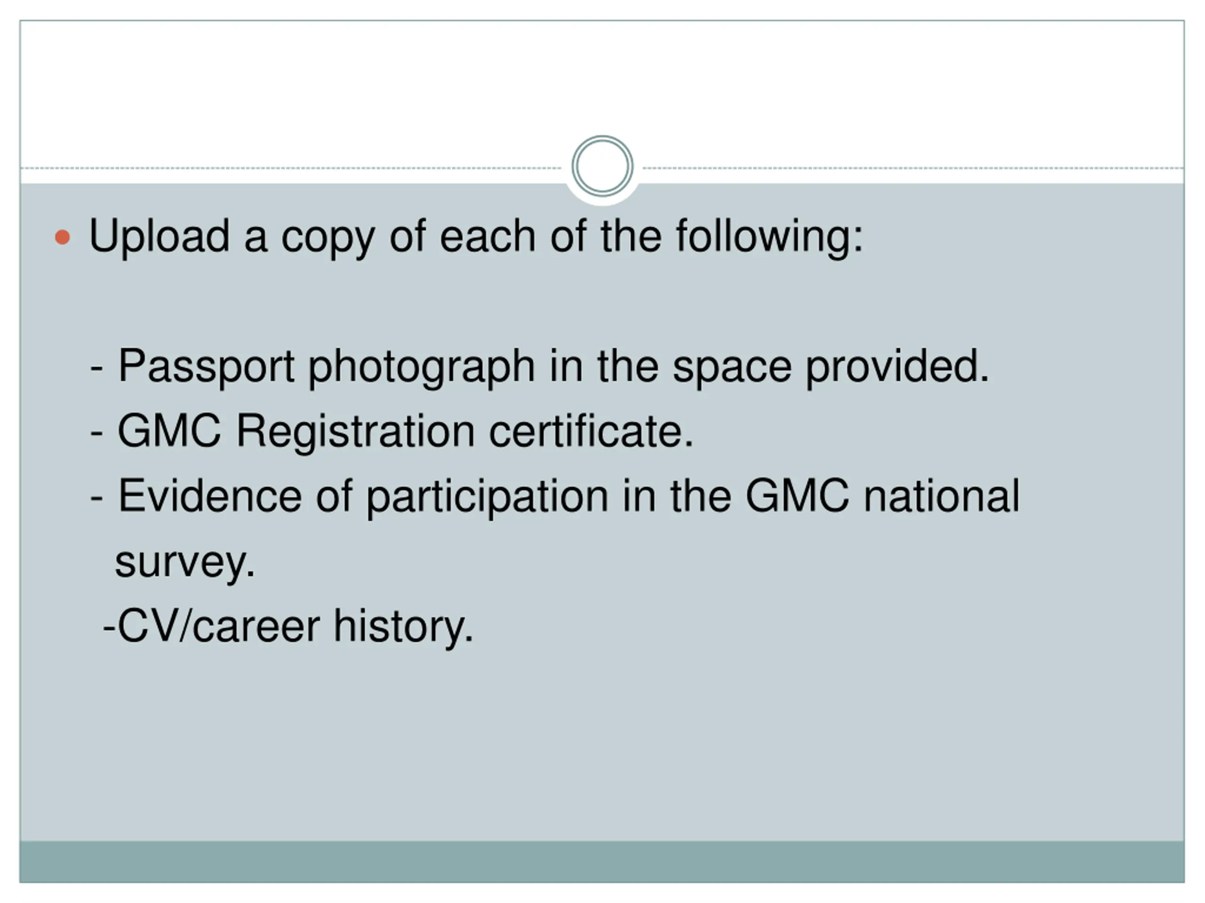
Task: Click the dashed line left of the circle
Action: click(291, 168)
